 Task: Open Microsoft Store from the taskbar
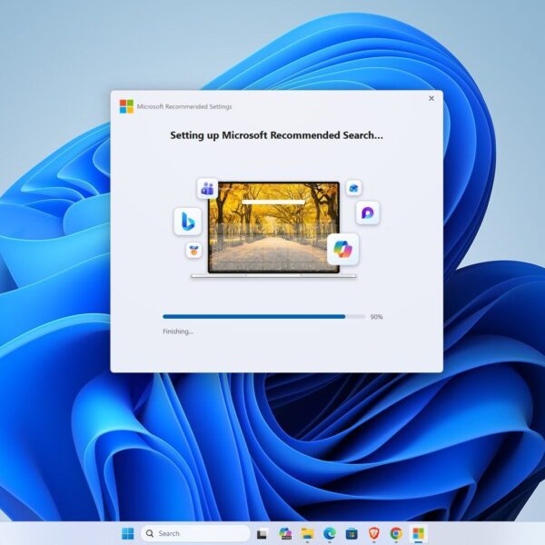click(x=352, y=533)
